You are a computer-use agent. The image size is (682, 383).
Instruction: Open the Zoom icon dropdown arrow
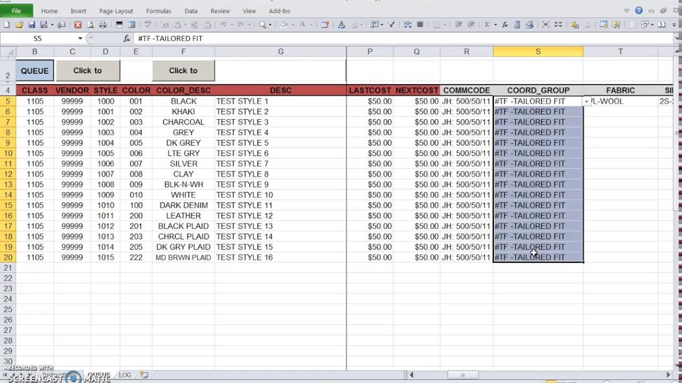pyautogui.click(x=270, y=24)
